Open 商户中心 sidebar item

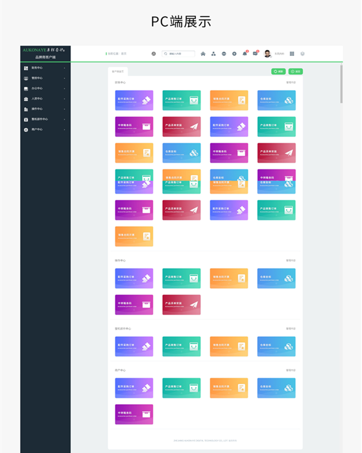click(x=46, y=130)
